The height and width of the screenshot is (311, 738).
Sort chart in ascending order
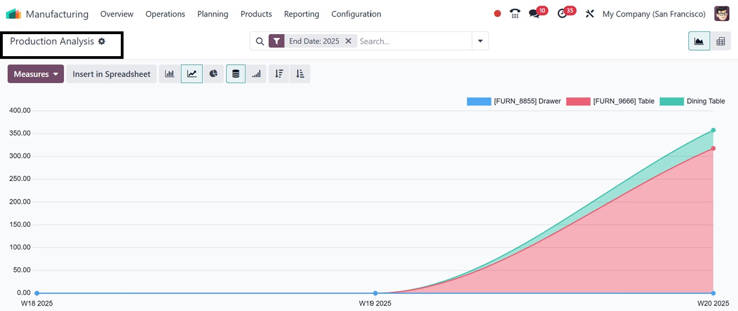click(300, 74)
